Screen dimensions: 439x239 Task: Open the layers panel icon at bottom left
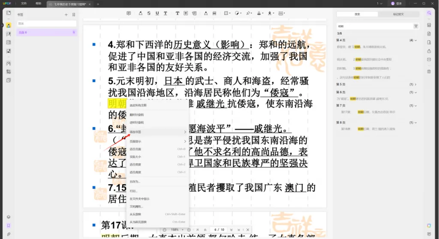pos(9,217)
